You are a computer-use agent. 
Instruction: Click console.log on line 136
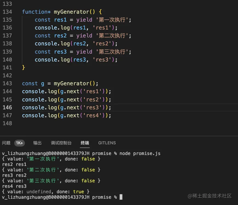pos(52,28)
